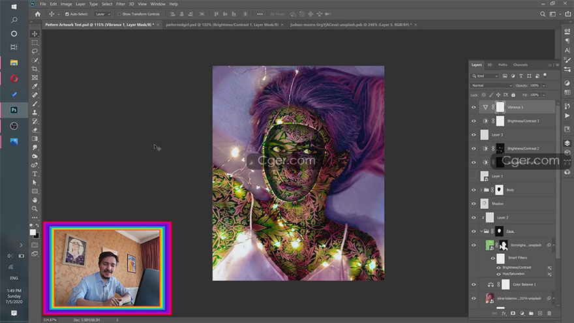Select the Vibrance 1 layer mask thumbnail

click(500, 107)
